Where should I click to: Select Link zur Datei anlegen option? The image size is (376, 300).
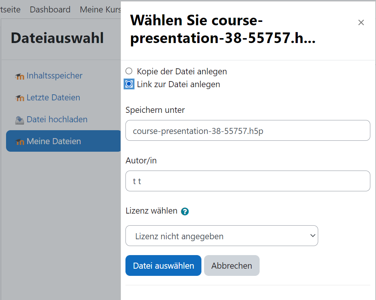tap(129, 84)
